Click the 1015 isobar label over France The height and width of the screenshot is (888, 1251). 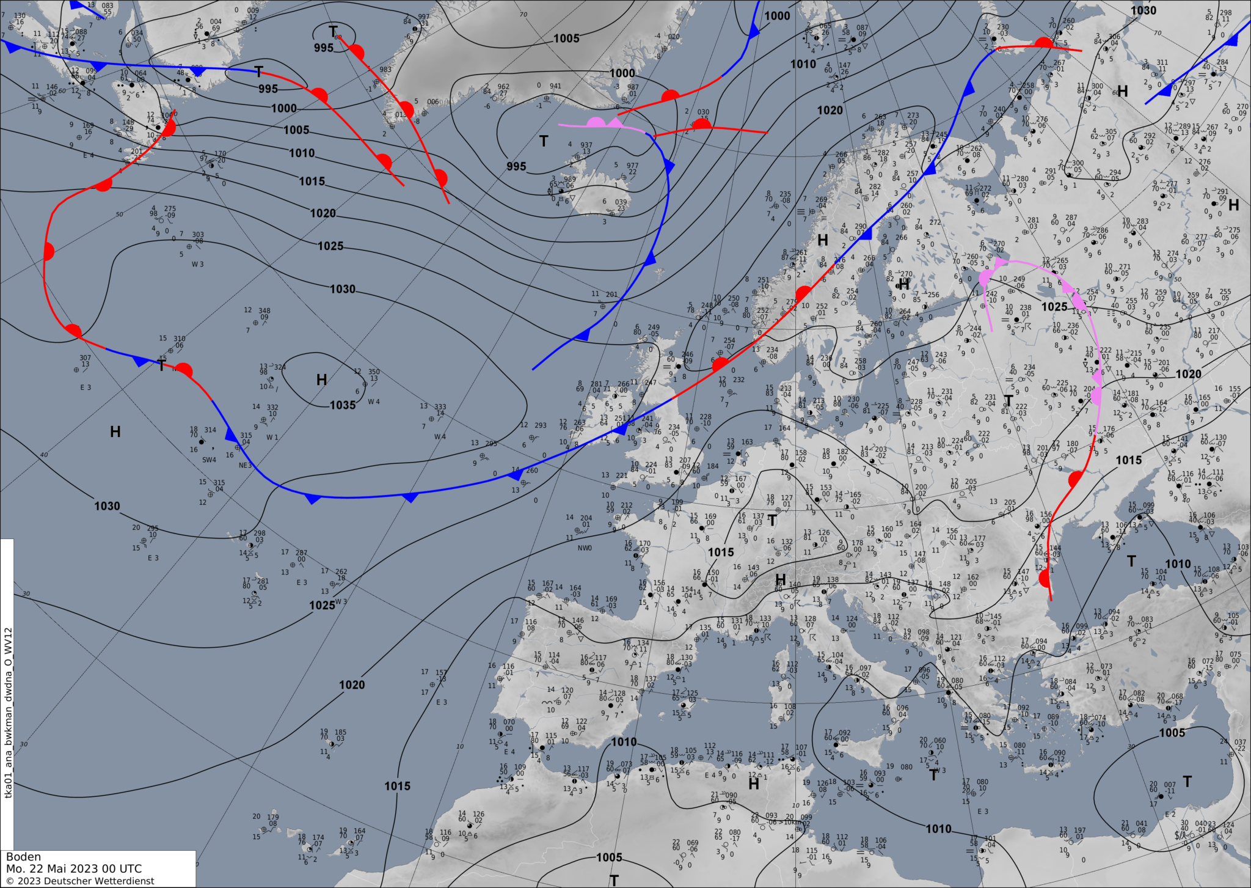pyautogui.click(x=721, y=552)
